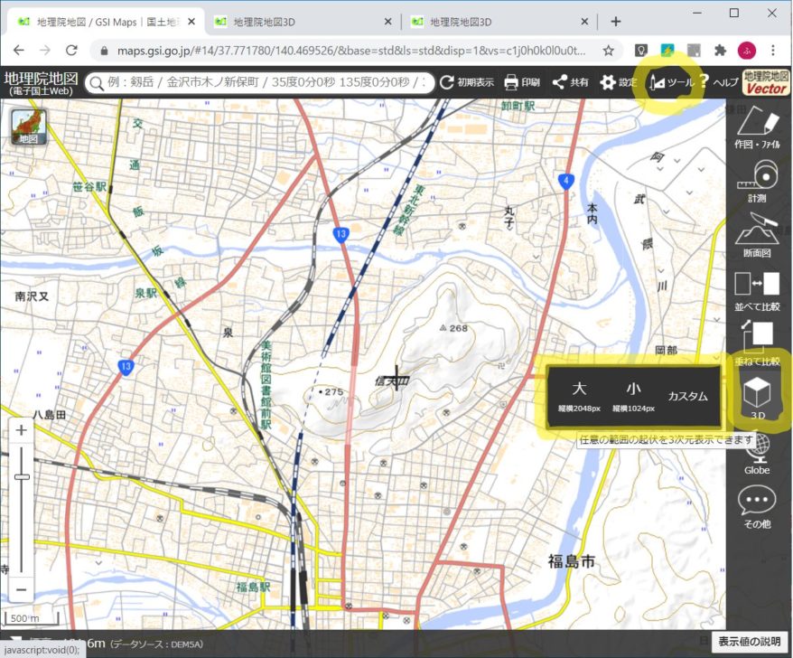Click the zoom slider handle
The image size is (793, 658).
[x=23, y=475]
